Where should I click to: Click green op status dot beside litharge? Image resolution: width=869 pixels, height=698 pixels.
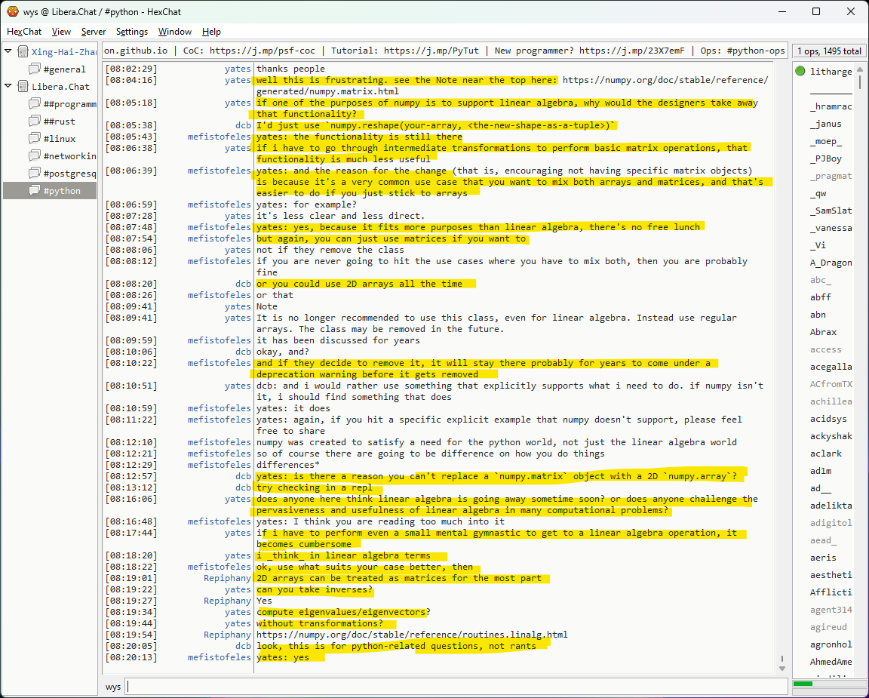(800, 72)
